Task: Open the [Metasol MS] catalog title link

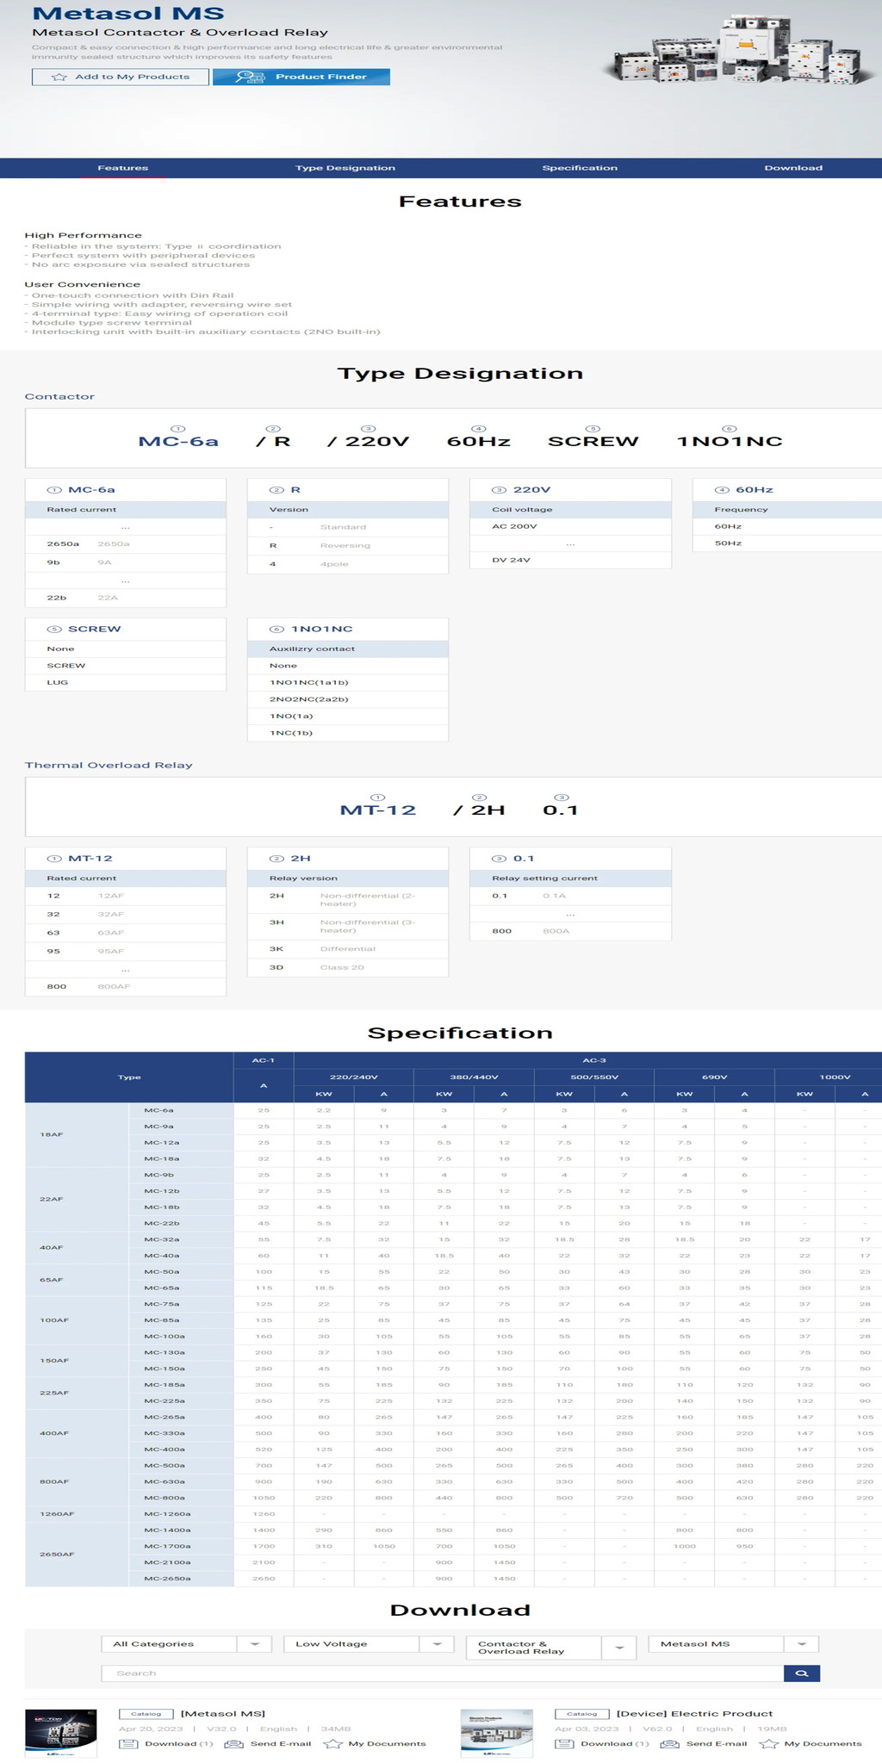Action: [222, 1713]
